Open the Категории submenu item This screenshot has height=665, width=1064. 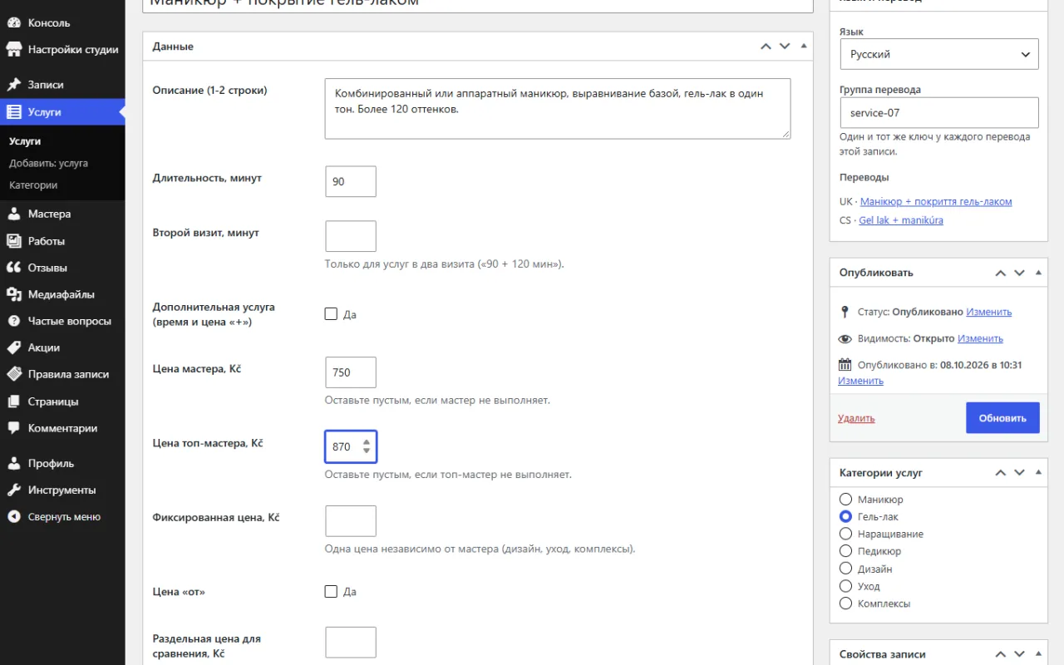tap(33, 185)
